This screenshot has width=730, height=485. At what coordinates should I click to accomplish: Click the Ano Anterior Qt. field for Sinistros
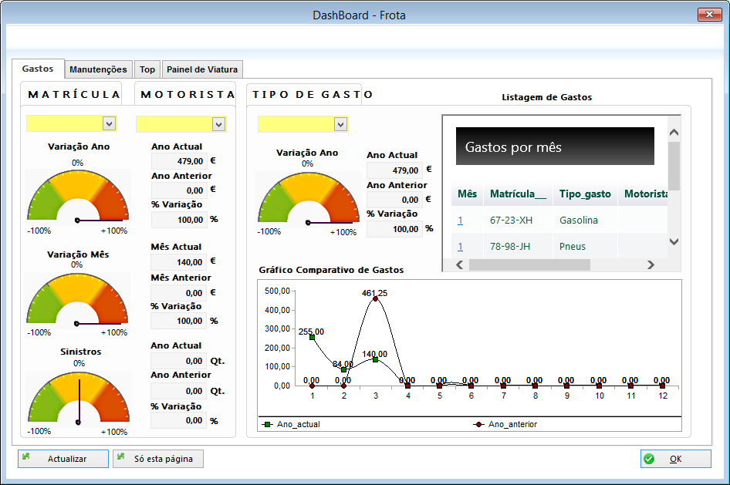click(x=178, y=391)
